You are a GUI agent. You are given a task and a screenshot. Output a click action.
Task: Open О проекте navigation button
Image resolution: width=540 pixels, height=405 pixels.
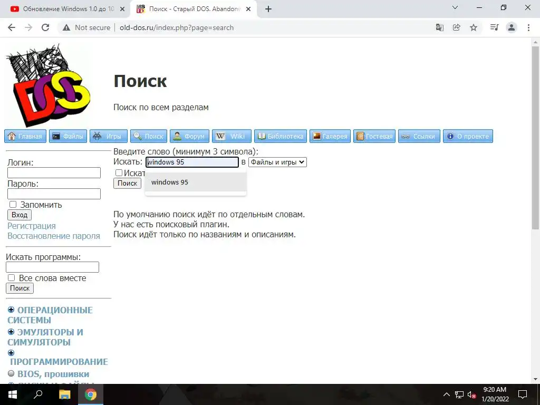[468, 136]
